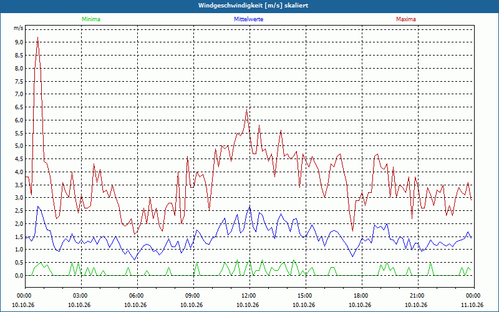Screen dimensions: 499x312
Task: Click the Maxima legend label
Action: click(x=406, y=19)
